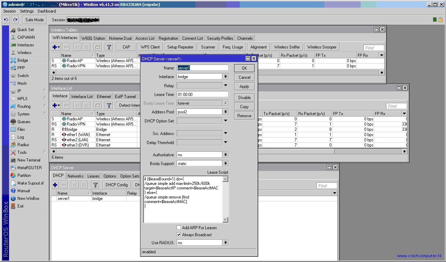The height and width of the screenshot is (262, 446).
Task: Click the lock icon at top right
Action: (x=440, y=20)
